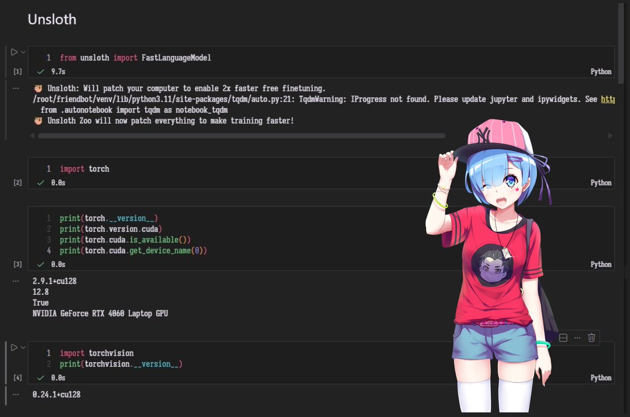Place cursor in print(torch.__version__) line
The height and width of the screenshot is (417, 630).
(x=109, y=218)
